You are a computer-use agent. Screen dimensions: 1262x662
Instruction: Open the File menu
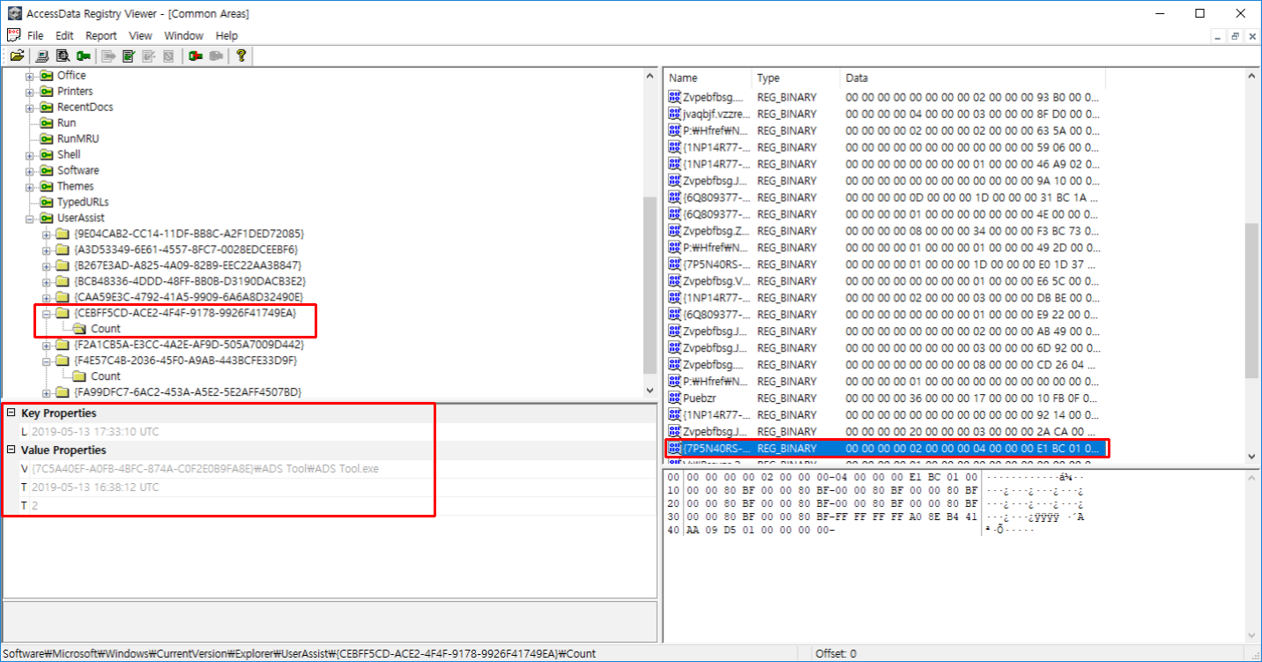coord(35,35)
